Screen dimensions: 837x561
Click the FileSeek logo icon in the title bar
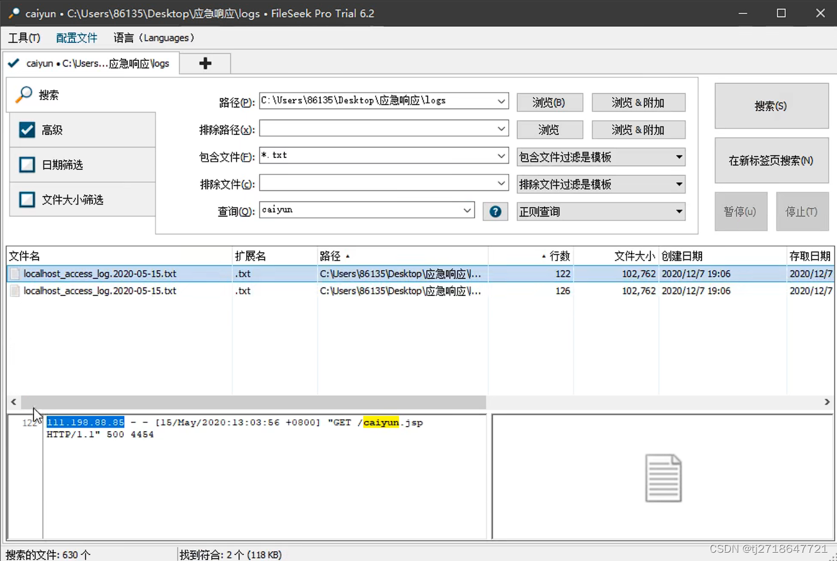point(13,13)
